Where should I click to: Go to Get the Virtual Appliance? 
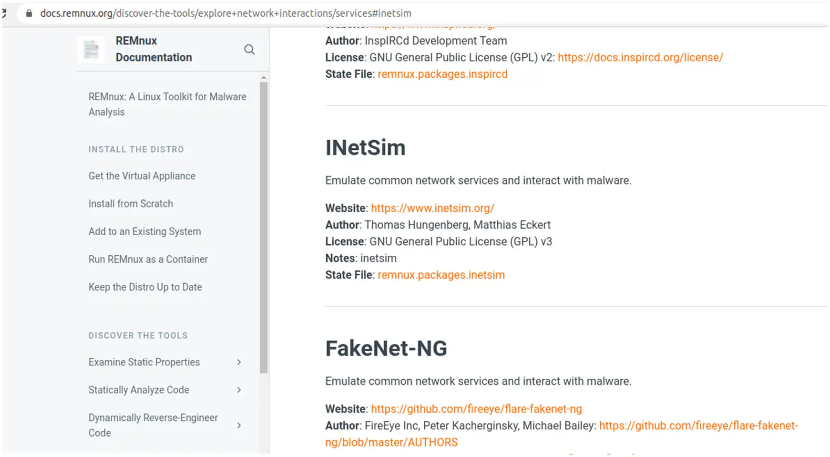(142, 176)
